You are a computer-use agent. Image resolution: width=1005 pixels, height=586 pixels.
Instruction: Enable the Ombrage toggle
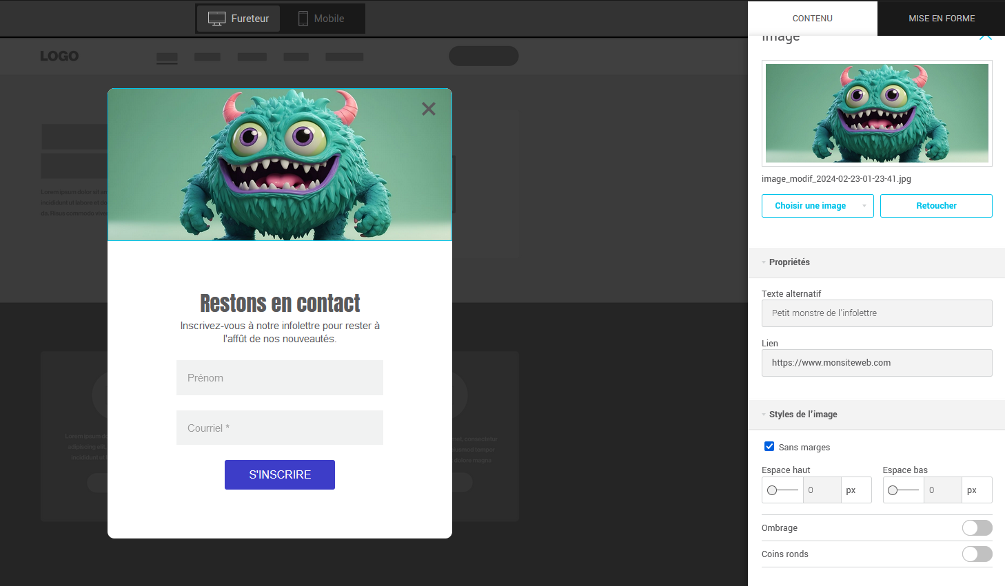977,528
